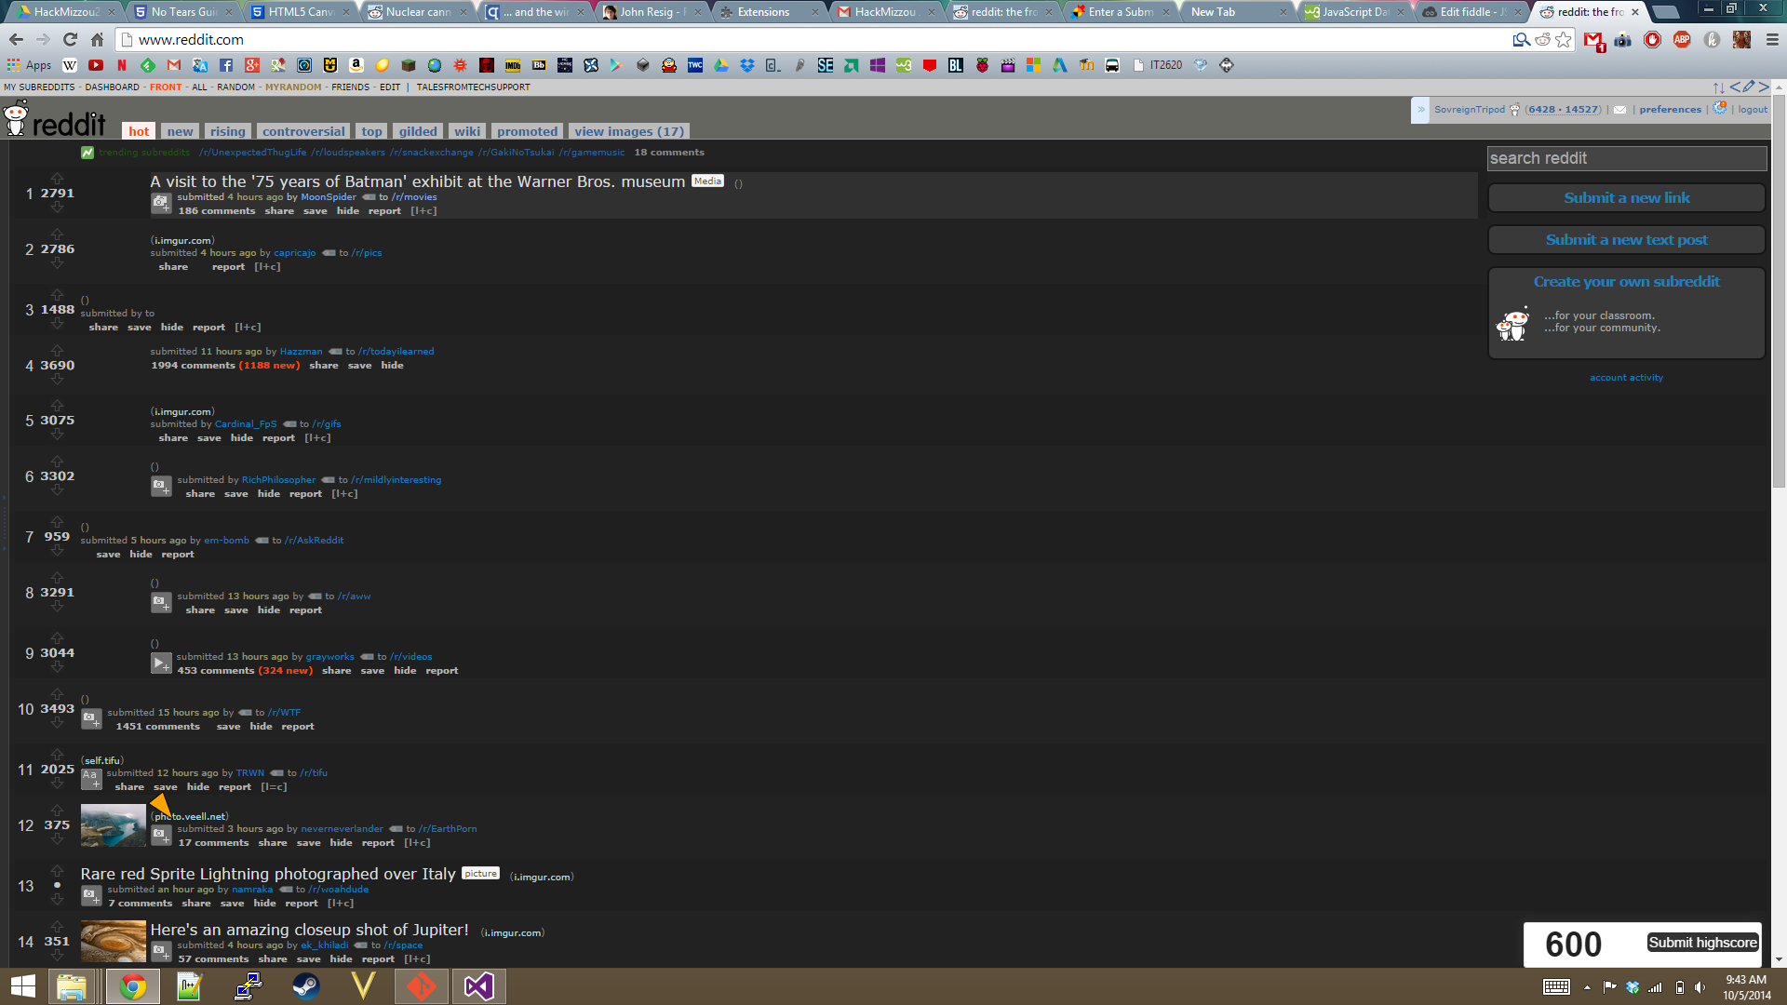The image size is (1787, 1005).
Task: Open the Chrome hamburger menu
Action: coord(1771,39)
